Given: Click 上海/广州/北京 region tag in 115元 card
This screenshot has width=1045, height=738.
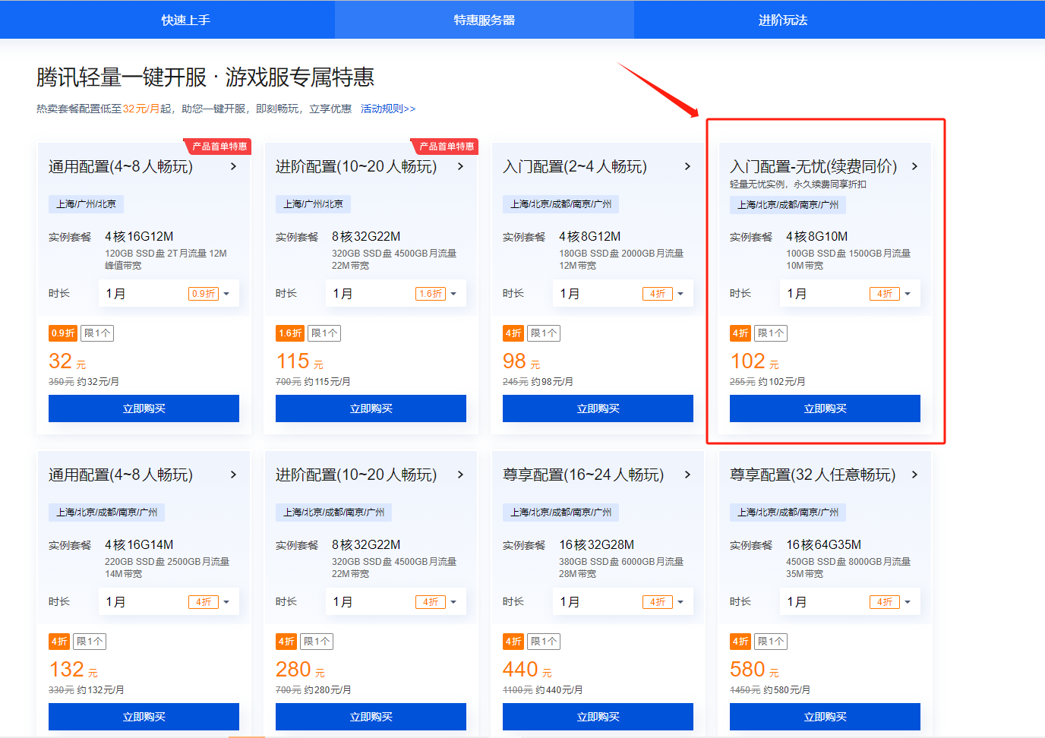Looking at the screenshot, I should (x=313, y=204).
